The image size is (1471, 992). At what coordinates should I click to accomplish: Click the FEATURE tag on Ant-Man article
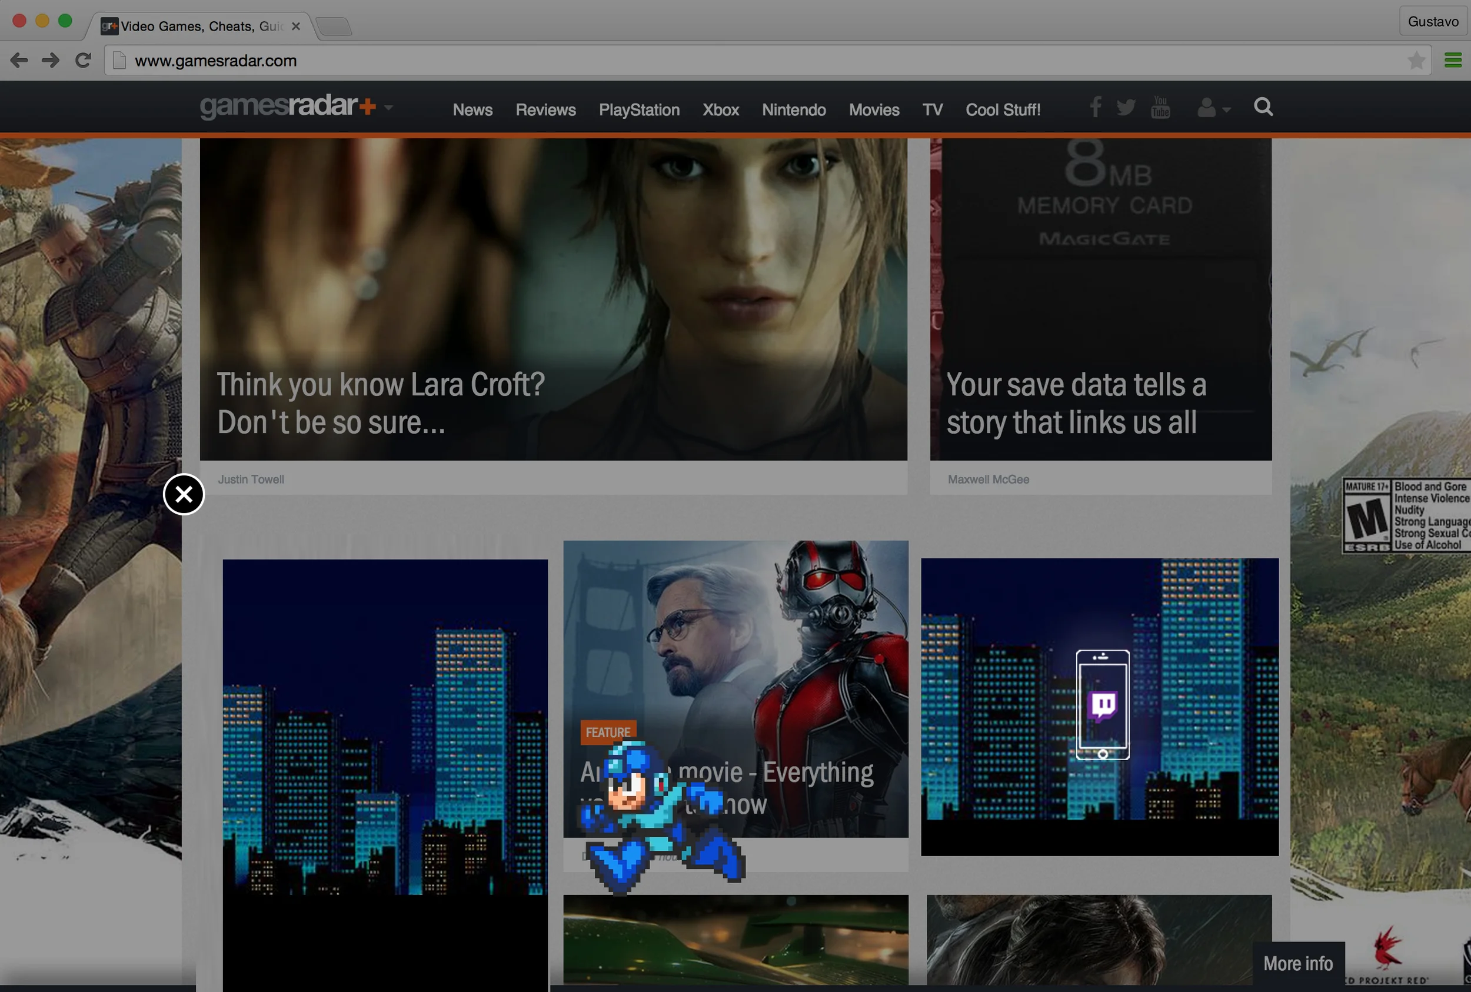pos(608,732)
